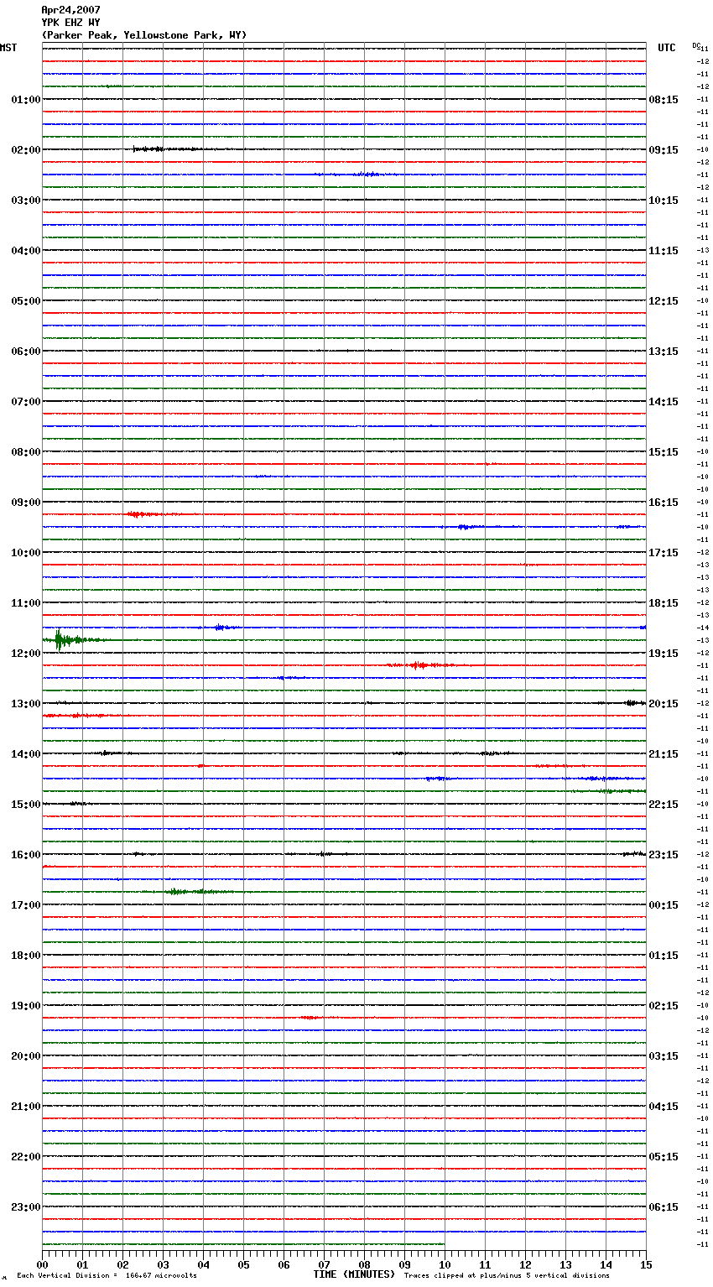Select the 21:00 MST time label

[26, 1107]
